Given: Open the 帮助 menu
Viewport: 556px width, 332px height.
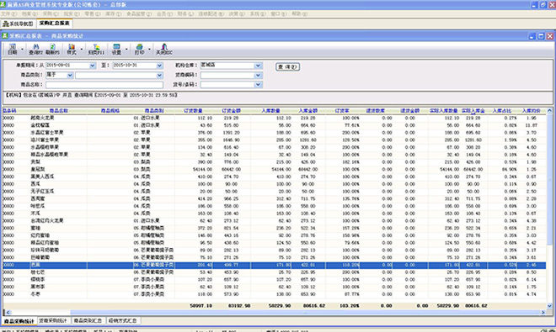Looking at the screenshot, I should pos(300,13).
